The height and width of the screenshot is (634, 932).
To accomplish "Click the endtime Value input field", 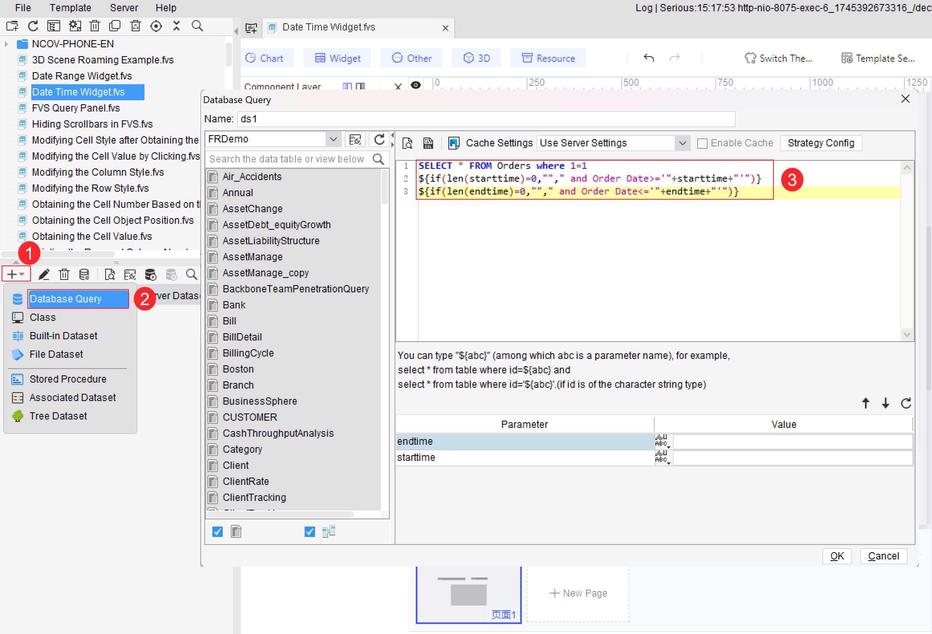I will point(792,441).
